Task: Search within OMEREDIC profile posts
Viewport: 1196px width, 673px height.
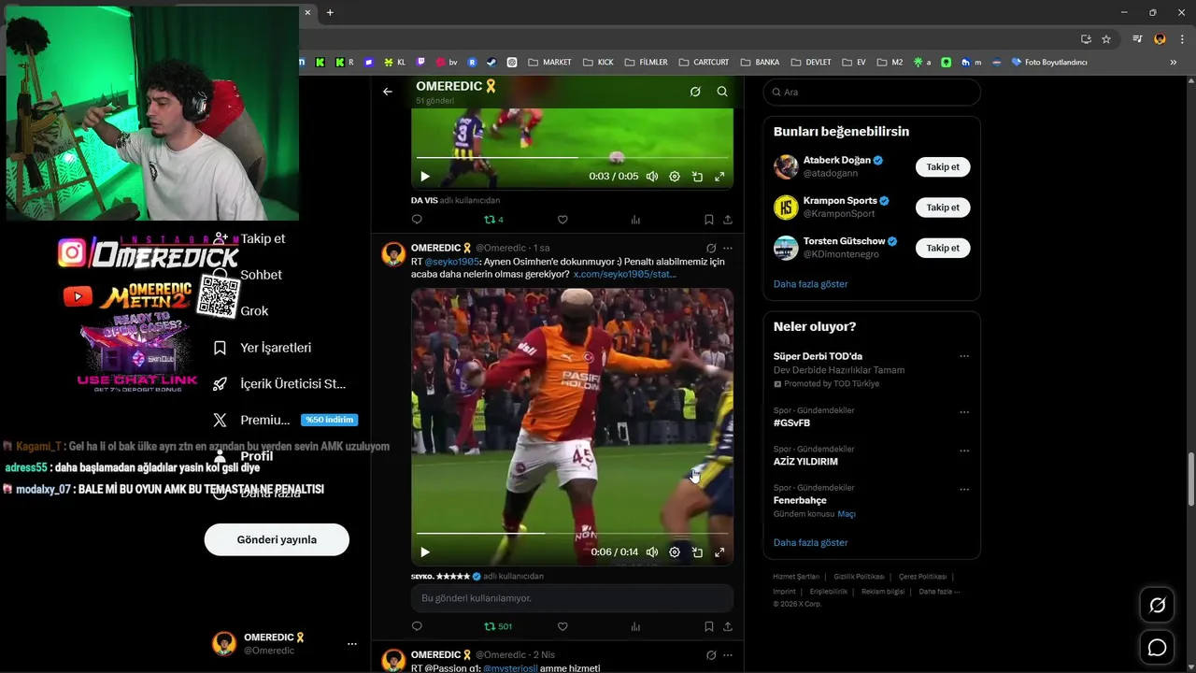Action: 722,92
